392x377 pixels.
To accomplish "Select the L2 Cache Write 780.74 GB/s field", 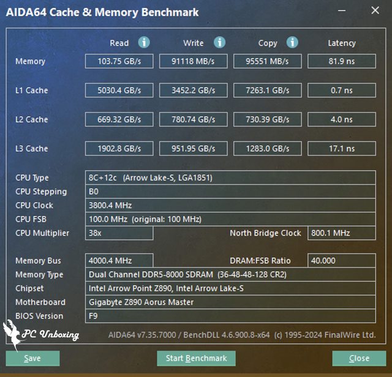I will coord(193,119).
